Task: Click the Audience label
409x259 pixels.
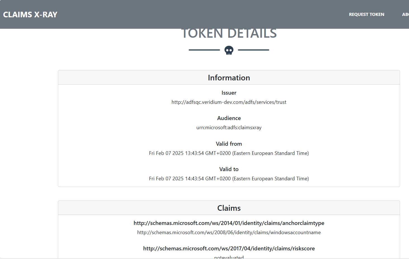Action: pyautogui.click(x=229, y=118)
